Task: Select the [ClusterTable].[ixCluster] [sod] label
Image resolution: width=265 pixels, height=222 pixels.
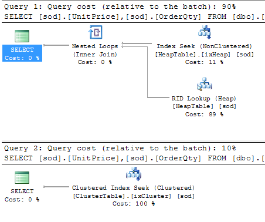Action: click(134, 196)
